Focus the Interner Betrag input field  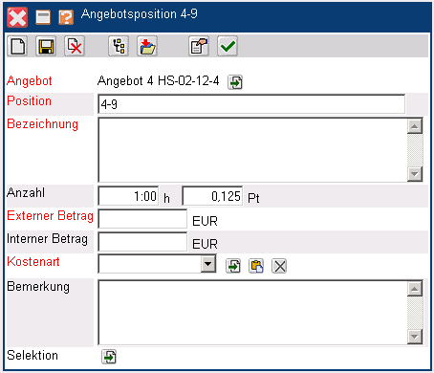click(x=142, y=242)
